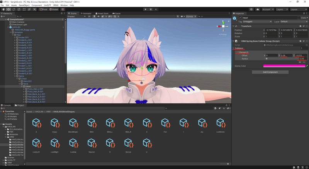Screen dimensions: 309x169
Task: Collapse the Armature node in Hierarchy
Action: (x=10, y=32)
